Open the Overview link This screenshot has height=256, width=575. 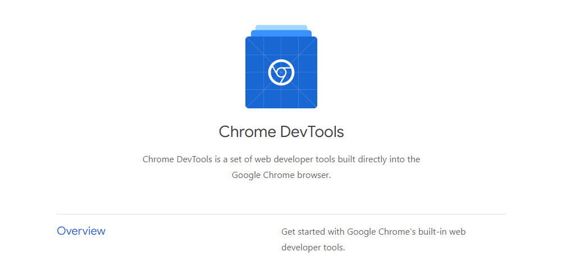81,231
